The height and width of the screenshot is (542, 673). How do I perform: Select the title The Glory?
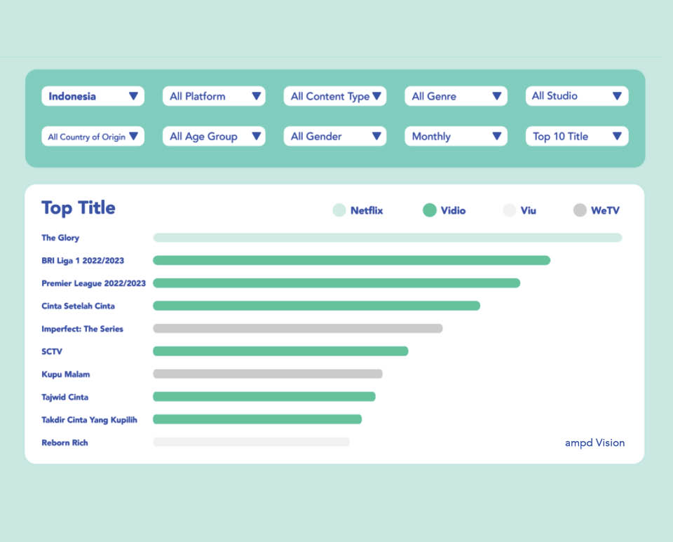[x=60, y=238]
